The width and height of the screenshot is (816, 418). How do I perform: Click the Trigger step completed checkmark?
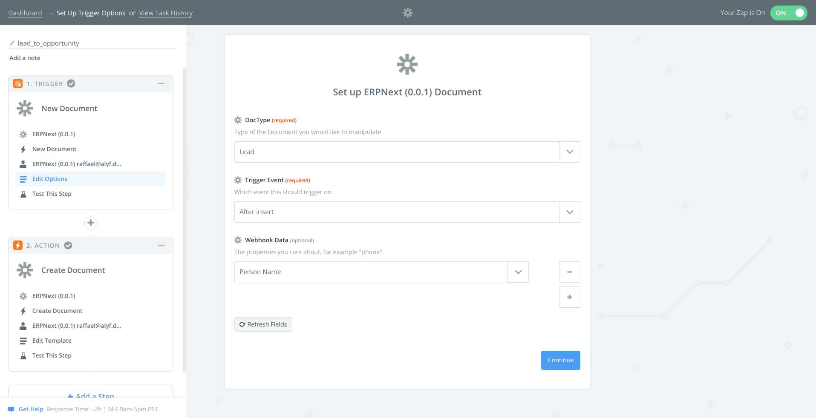coord(71,83)
